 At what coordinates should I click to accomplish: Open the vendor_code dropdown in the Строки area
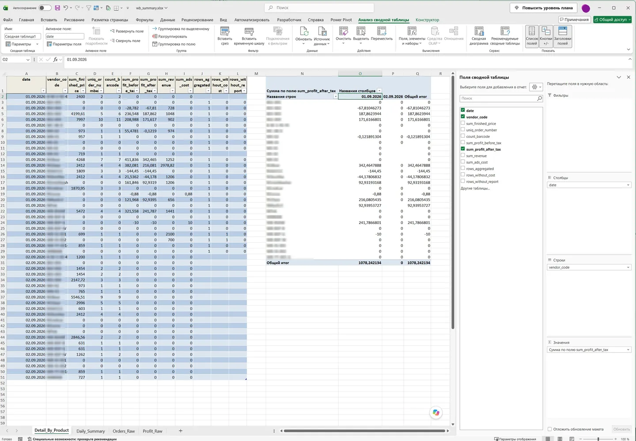(x=628, y=267)
